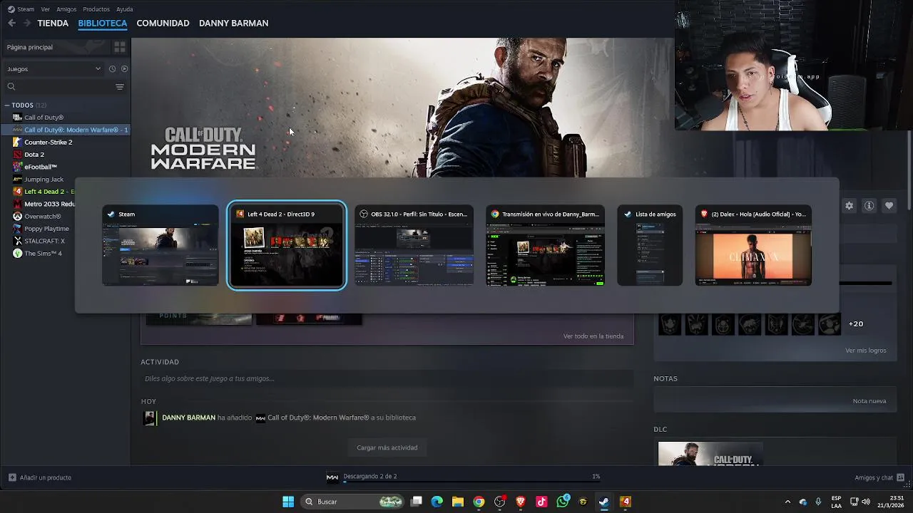Collapse the TODOS category
The image size is (913, 513).
7,105
